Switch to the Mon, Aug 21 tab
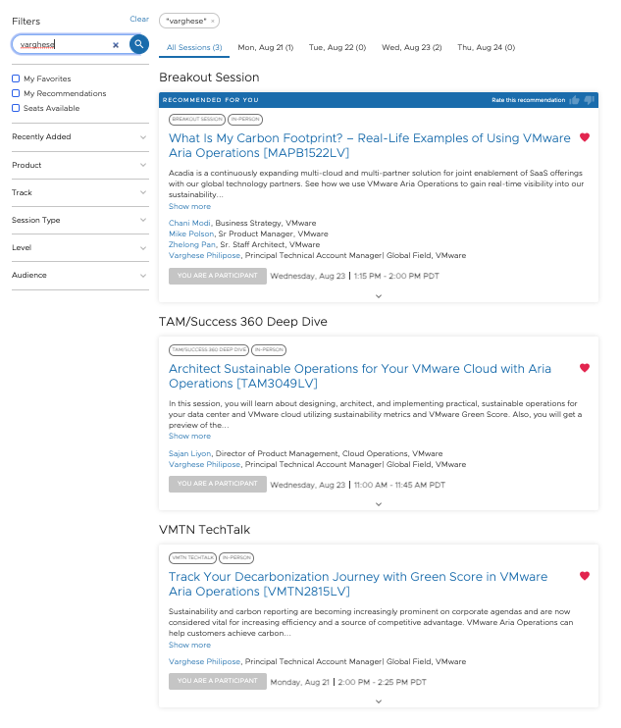Screen dimensions: 621x728 (266, 47)
